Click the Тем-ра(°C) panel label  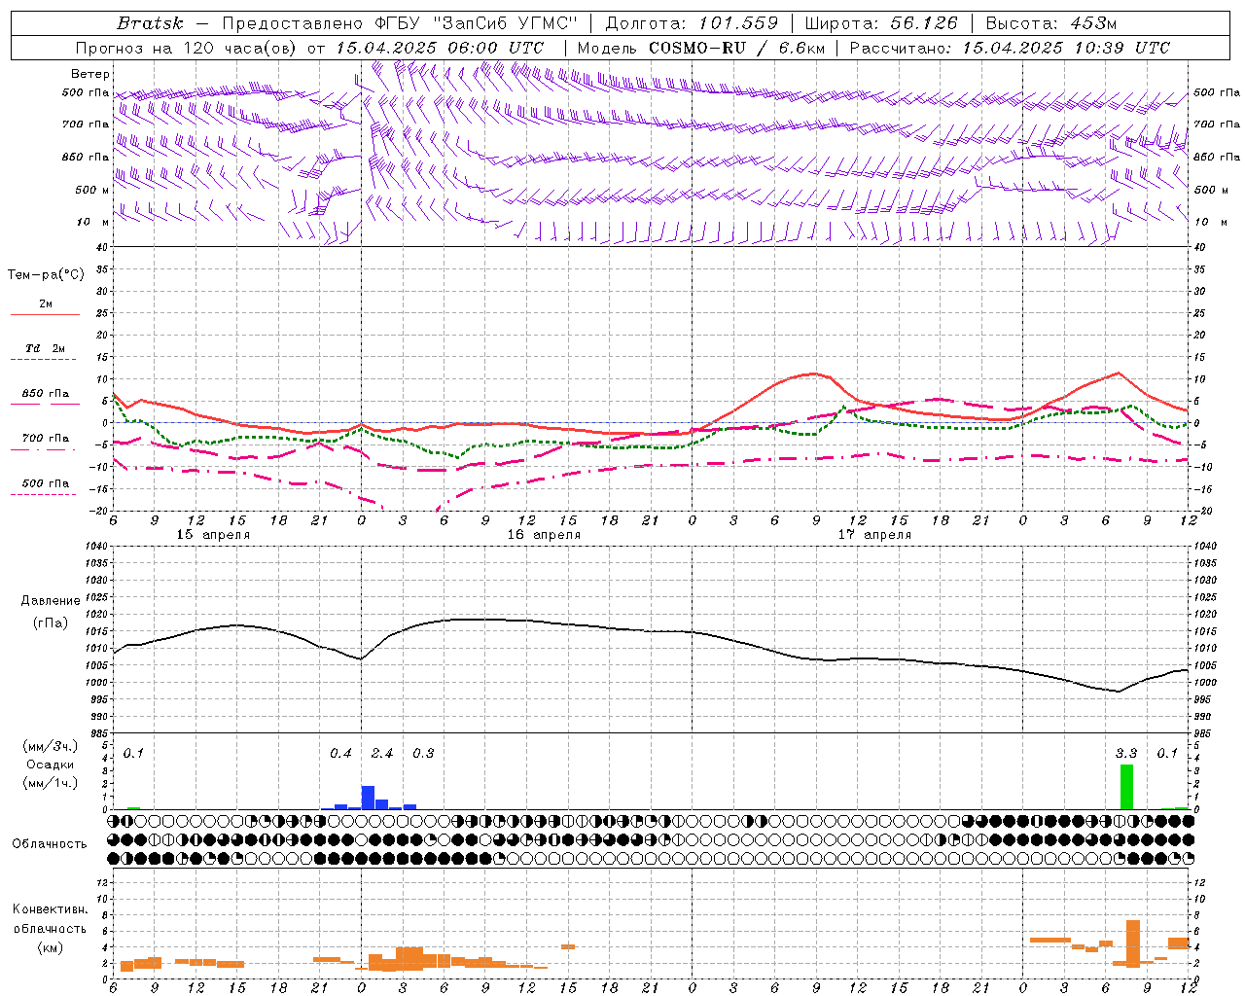coord(46,275)
